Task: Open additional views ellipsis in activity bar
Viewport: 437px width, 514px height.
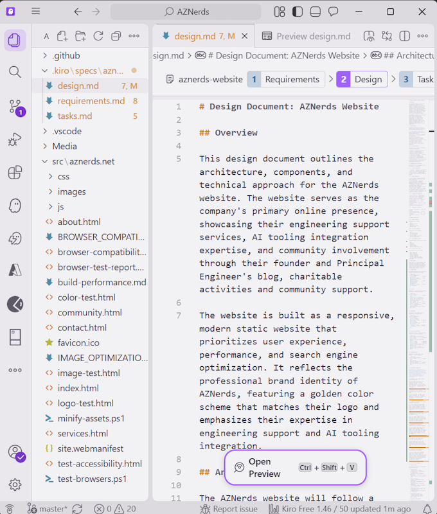Action: (15, 370)
